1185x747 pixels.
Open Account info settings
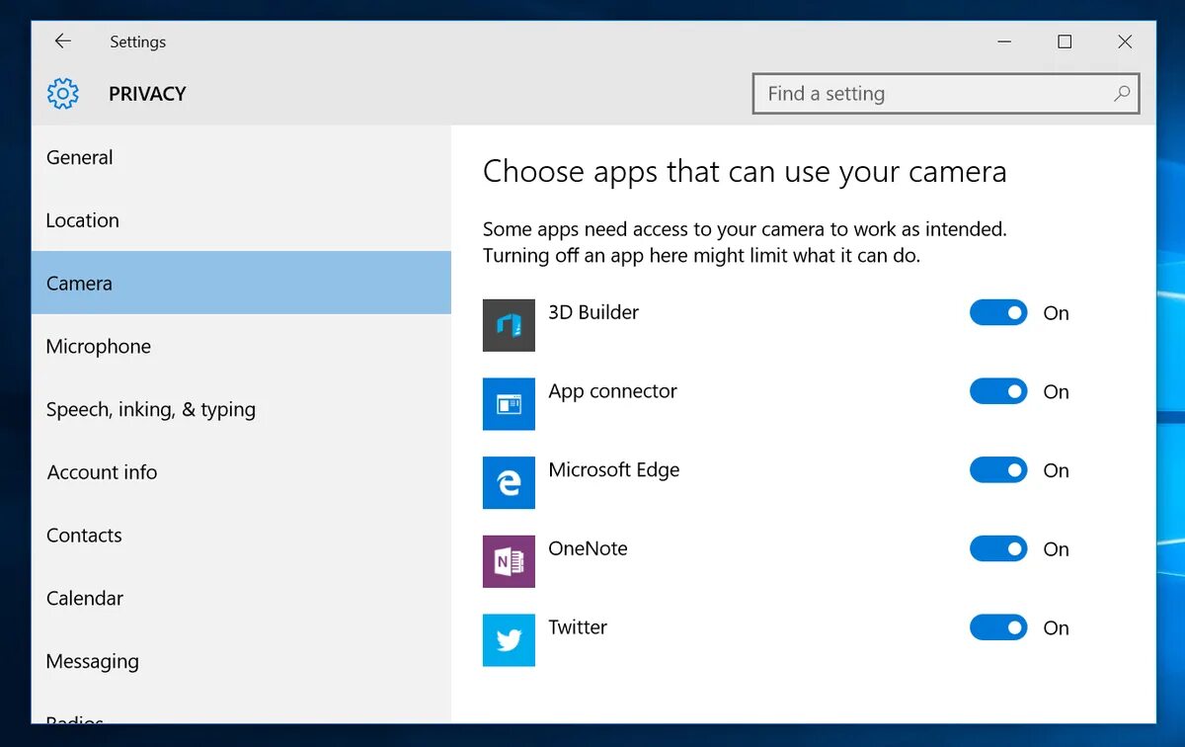pyautogui.click(x=241, y=472)
